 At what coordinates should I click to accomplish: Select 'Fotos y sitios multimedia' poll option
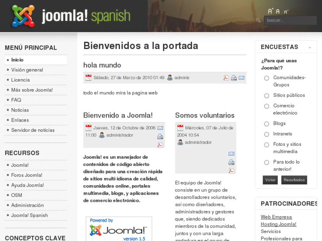point(267,145)
